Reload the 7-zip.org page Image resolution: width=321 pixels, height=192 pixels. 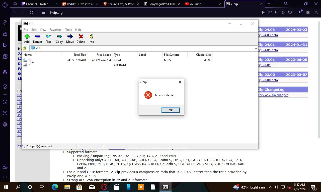(x=31, y=12)
